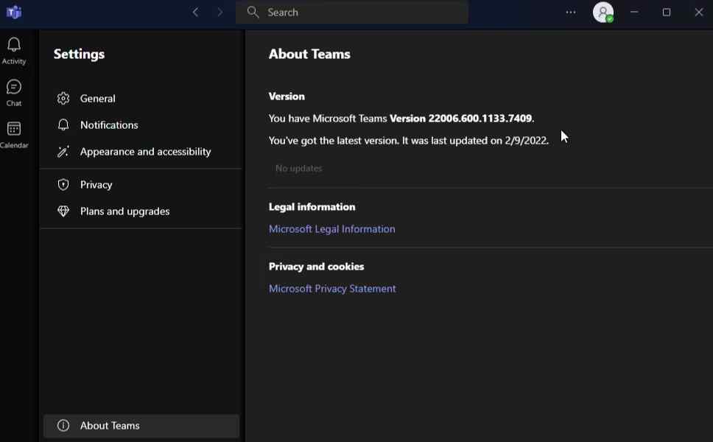
Task: Click the magnifier icon in search bar
Action: coord(253,13)
